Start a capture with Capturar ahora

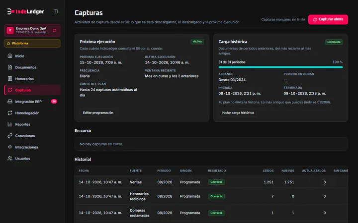click(x=328, y=19)
